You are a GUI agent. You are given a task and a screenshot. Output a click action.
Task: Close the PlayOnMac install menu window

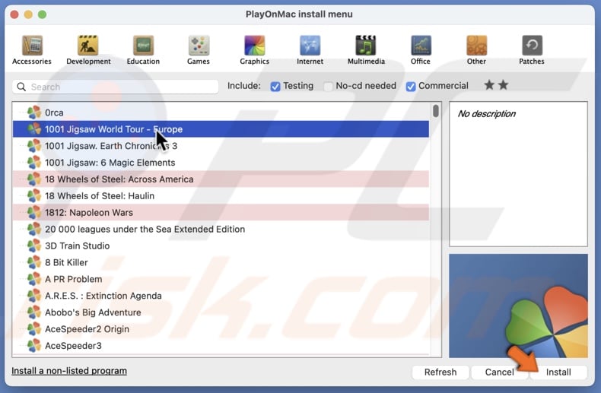point(14,14)
